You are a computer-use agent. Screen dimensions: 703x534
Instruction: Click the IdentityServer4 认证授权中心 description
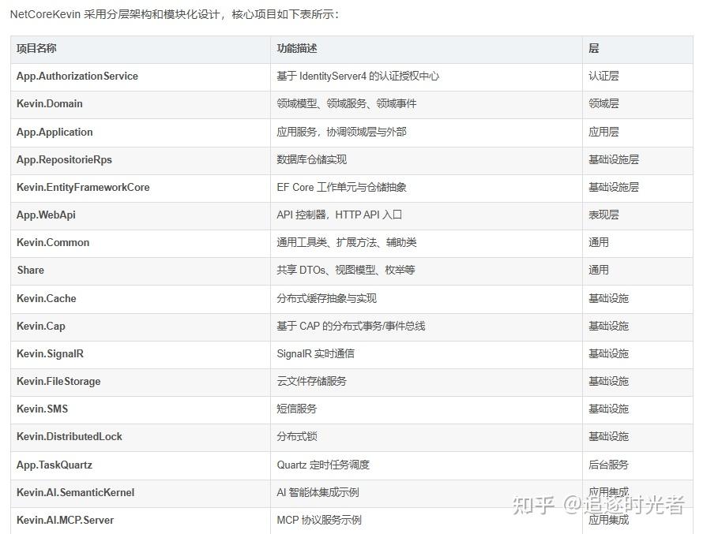pyautogui.click(x=358, y=76)
